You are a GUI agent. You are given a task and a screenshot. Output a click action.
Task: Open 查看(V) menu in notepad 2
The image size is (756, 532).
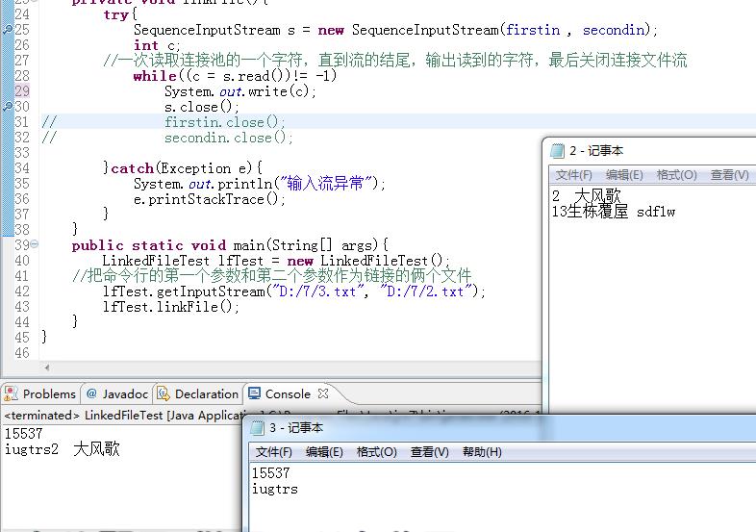(x=729, y=174)
